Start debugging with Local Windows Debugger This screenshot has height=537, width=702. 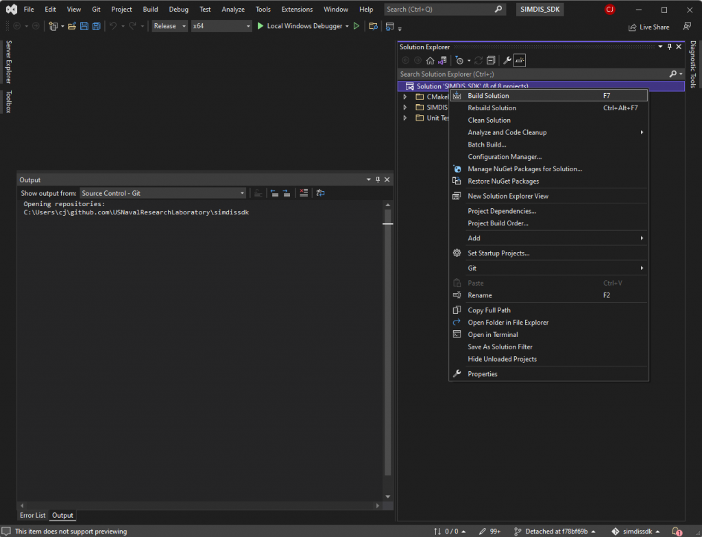pyautogui.click(x=299, y=27)
